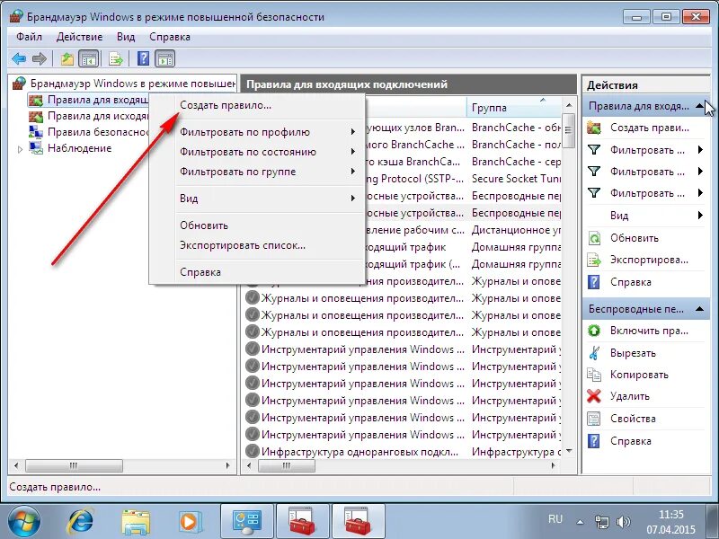The height and width of the screenshot is (539, 719).
Task: Toggle the Action pane toolbar icon
Action: tap(165, 58)
